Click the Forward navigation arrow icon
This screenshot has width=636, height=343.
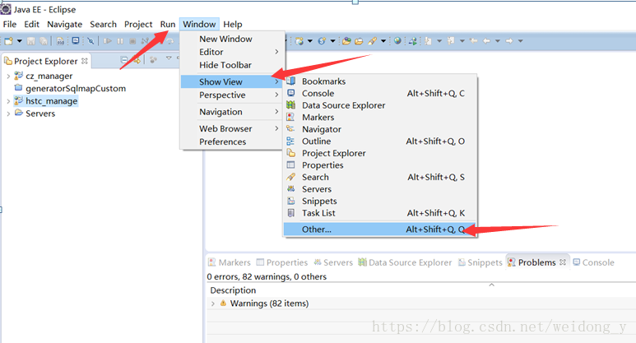(509, 41)
